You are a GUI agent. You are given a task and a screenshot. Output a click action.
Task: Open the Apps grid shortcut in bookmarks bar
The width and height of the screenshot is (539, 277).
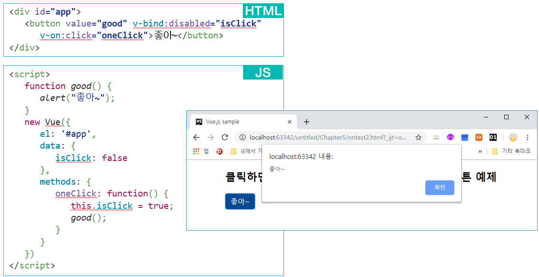(x=196, y=151)
